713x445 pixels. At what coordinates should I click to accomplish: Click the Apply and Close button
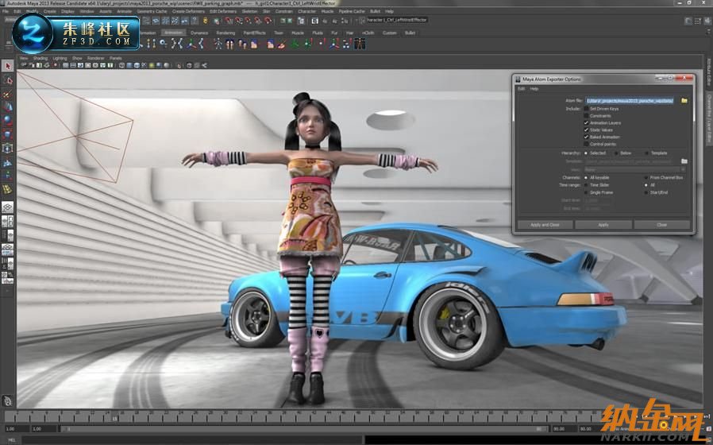(545, 225)
